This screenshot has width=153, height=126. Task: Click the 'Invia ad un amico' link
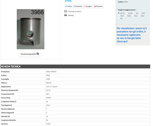pyautogui.click(x=75, y=11)
